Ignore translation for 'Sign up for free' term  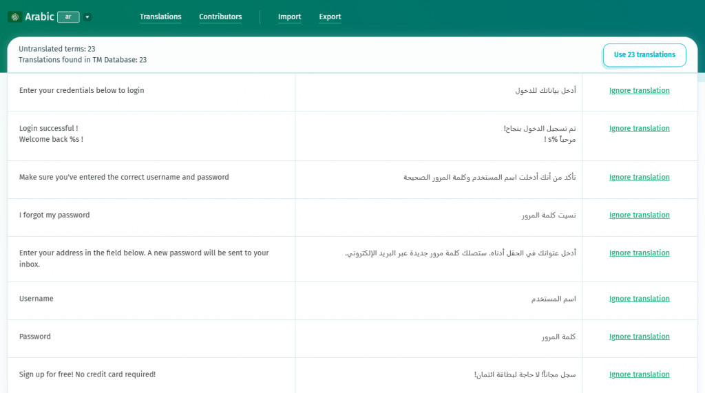639,374
